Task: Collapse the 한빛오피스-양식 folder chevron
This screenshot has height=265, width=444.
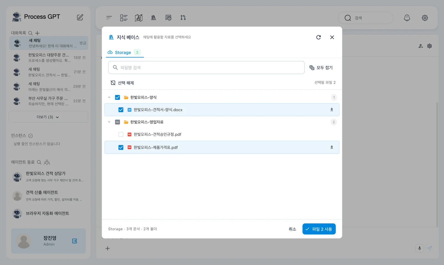Action: pyautogui.click(x=109, y=97)
